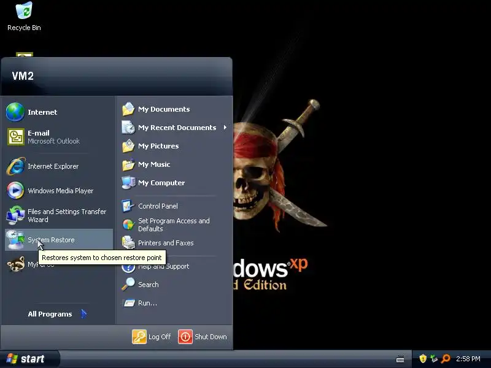Click the Printers and Faxes icon
This screenshot has height=368, width=491.
(128, 242)
